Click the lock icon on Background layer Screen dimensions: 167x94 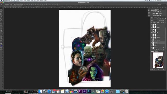(163, 48)
